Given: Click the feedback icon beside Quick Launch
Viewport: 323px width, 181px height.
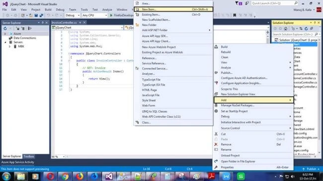Looking at the screenshot, I should (247, 3).
